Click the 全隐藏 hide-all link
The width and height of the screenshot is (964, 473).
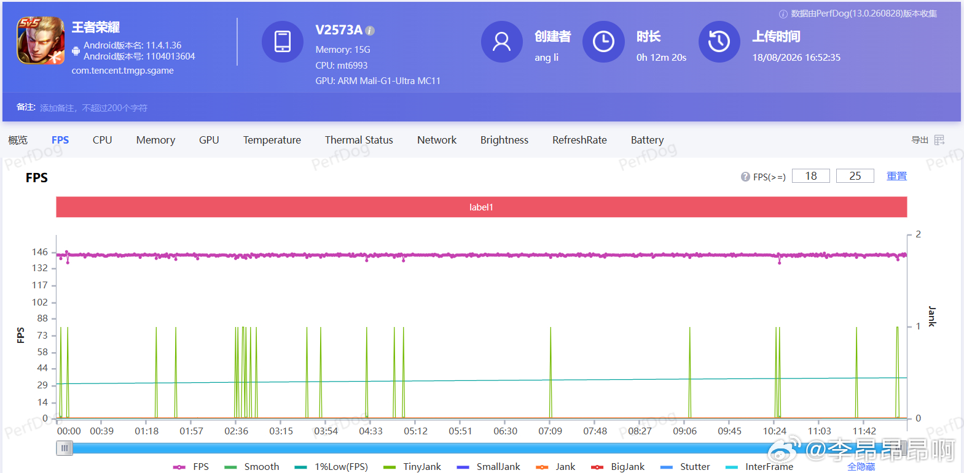(x=861, y=467)
